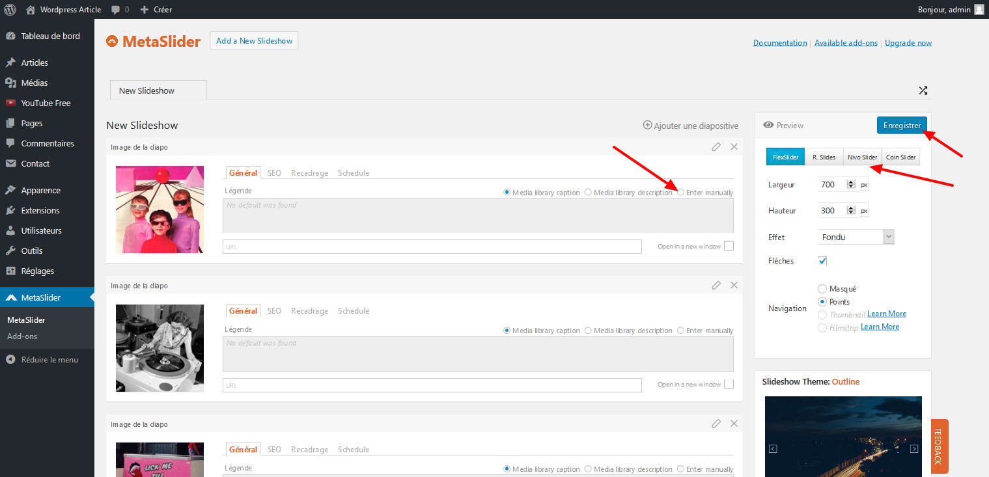Delete second slide with X icon
Viewport: 989px width, 477px height.
tap(734, 285)
